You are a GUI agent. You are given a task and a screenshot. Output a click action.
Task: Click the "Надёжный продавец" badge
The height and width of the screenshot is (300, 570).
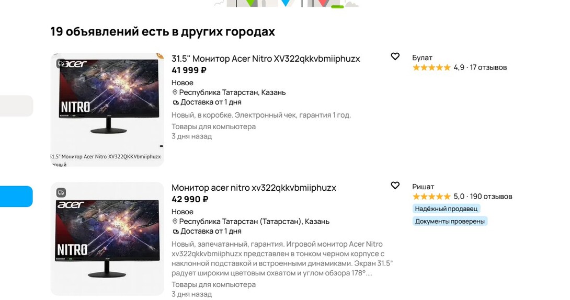click(446, 209)
